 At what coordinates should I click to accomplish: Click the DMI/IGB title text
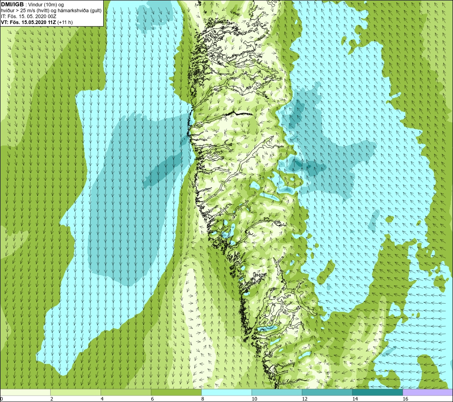coord(12,5)
